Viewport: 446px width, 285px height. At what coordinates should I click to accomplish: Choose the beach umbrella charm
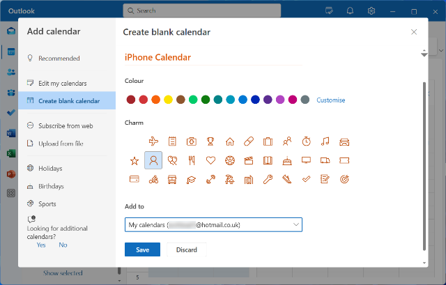pos(230,180)
